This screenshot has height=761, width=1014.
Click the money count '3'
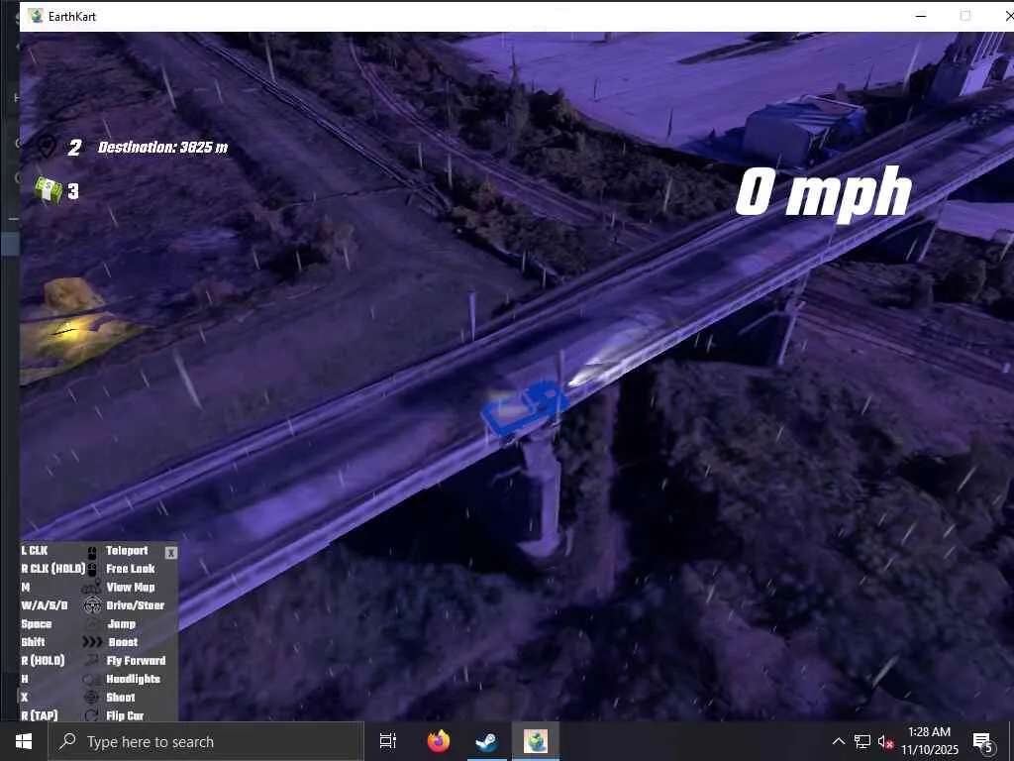coord(73,191)
